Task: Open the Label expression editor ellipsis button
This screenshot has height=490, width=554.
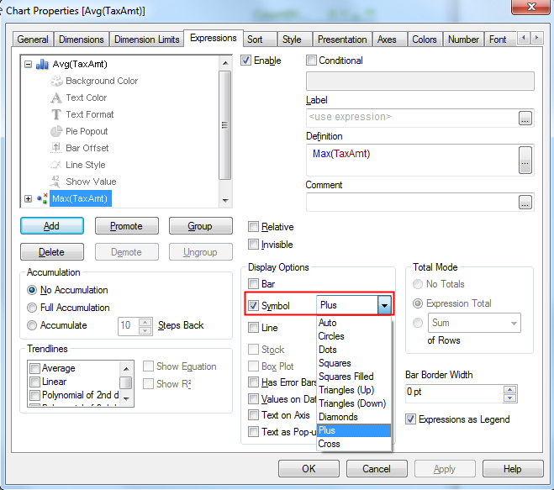Action: (x=525, y=118)
